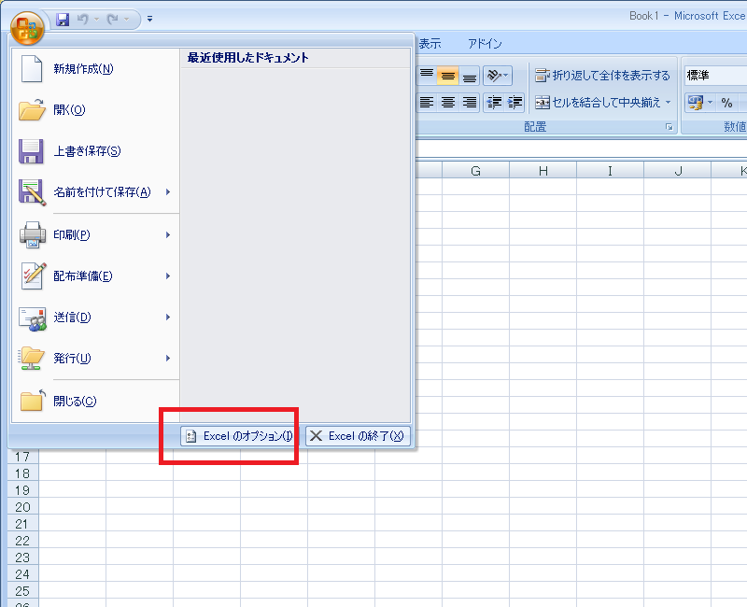Click セルを結合して中央揃え merge button
This screenshot has height=607, width=747.
click(x=598, y=103)
